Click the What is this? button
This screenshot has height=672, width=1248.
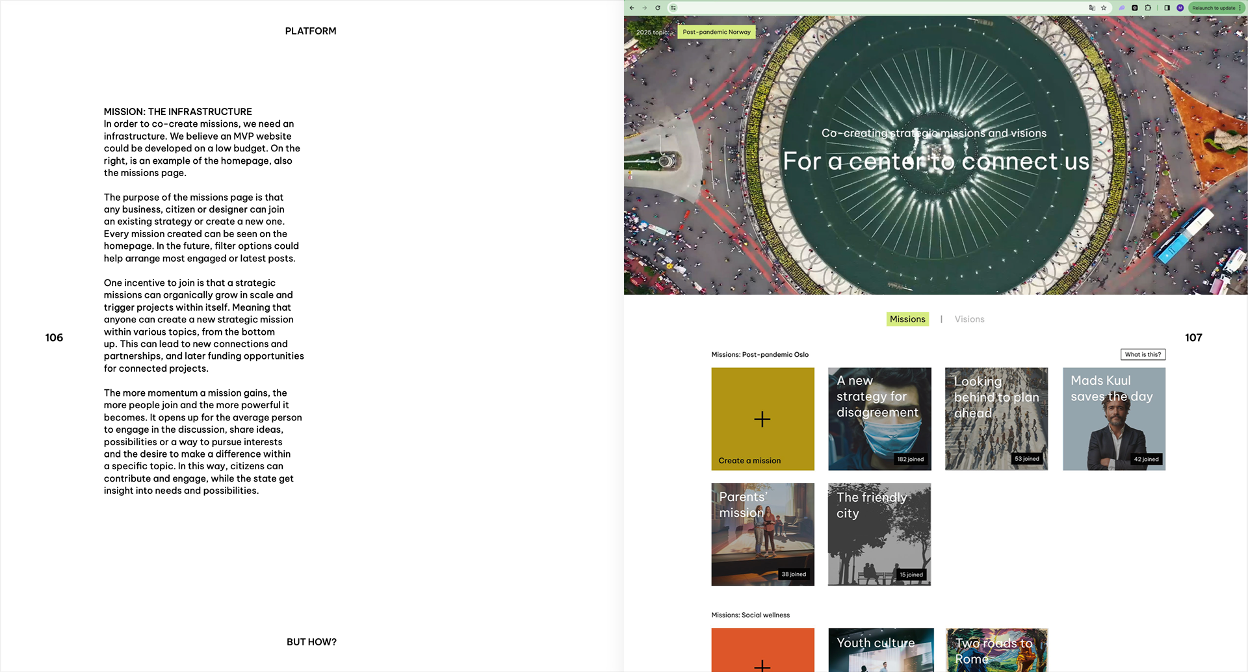tap(1143, 354)
